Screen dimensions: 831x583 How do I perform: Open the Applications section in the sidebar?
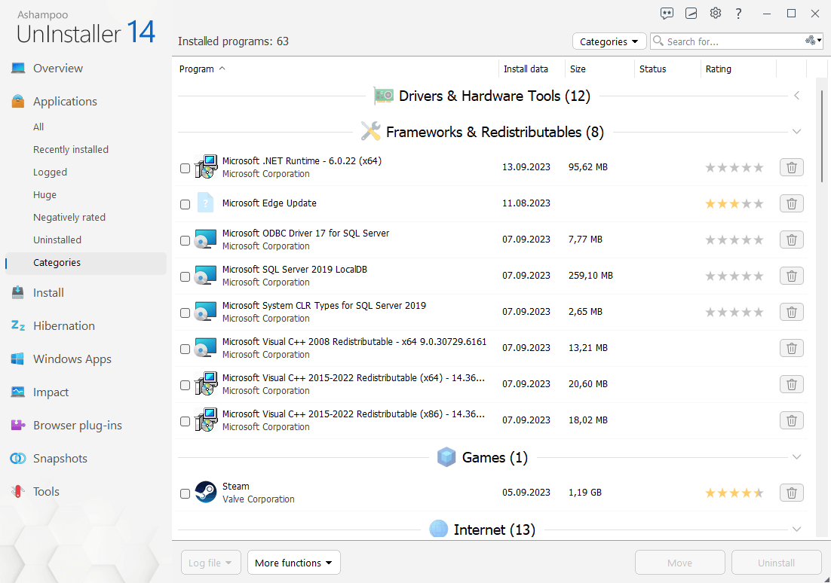click(64, 101)
